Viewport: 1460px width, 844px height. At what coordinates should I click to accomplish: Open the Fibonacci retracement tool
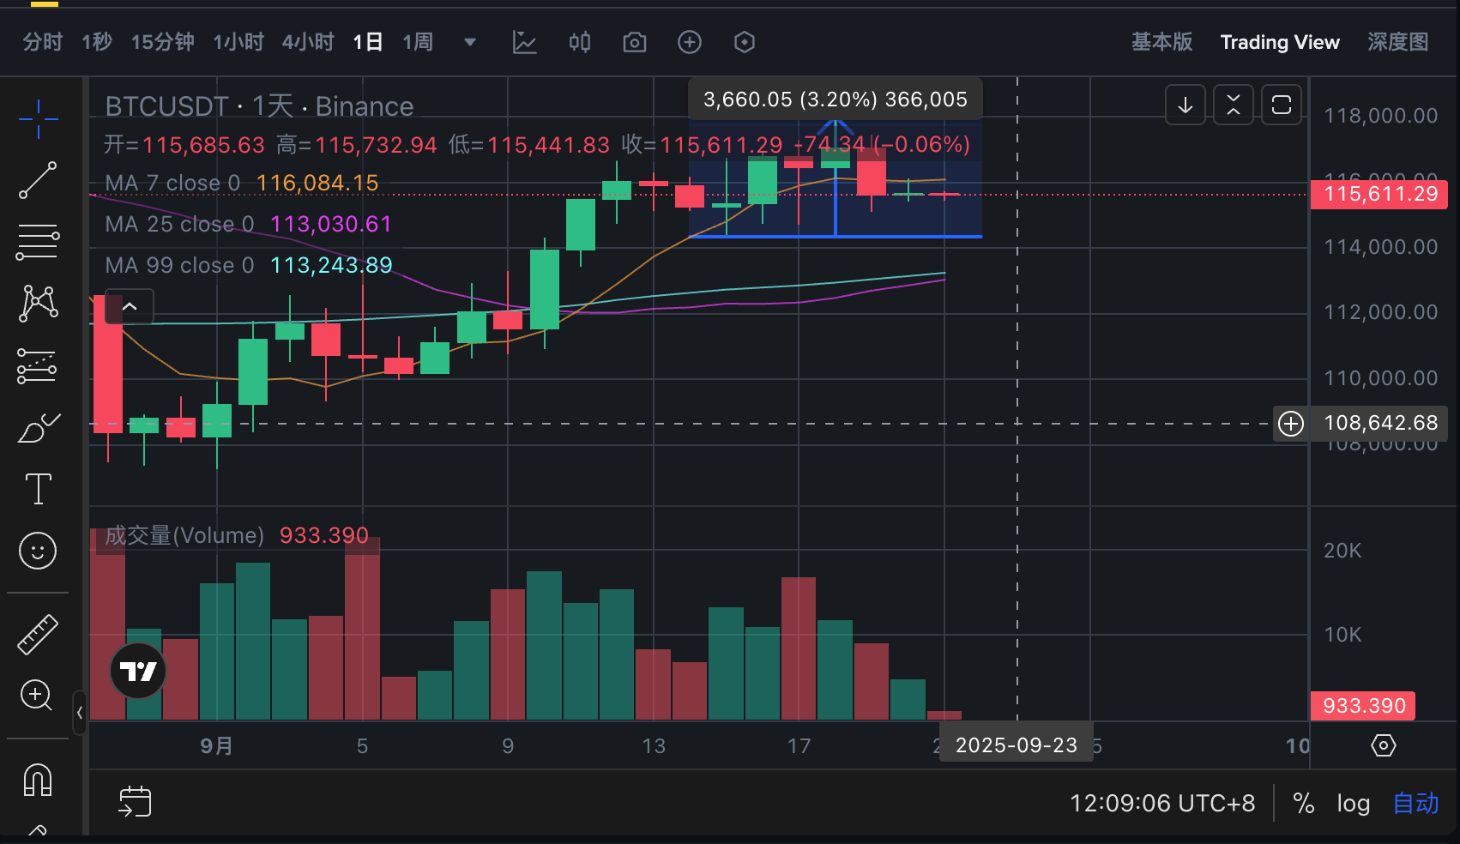pos(38,242)
